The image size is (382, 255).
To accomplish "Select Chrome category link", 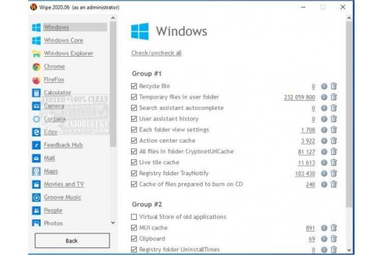I will point(54,66).
